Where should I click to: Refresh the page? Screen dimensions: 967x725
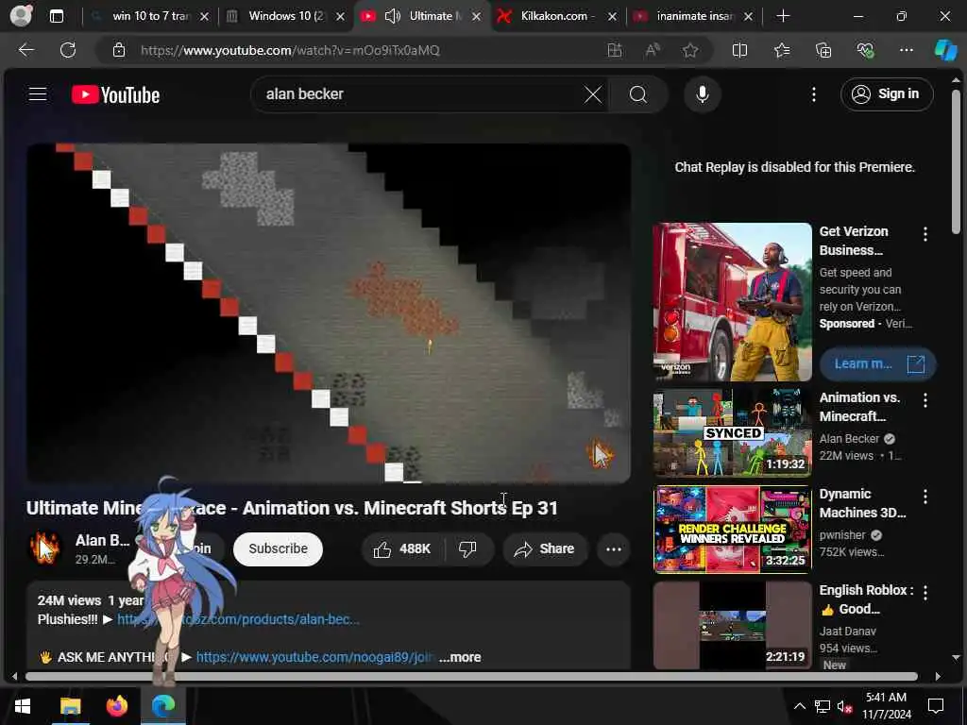[68, 50]
